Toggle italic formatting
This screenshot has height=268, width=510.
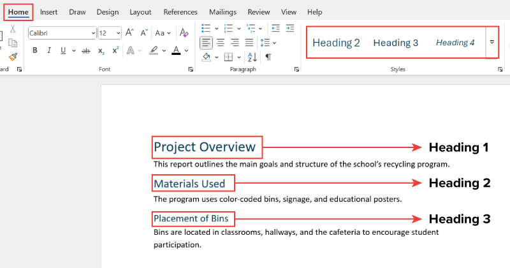tap(49, 50)
